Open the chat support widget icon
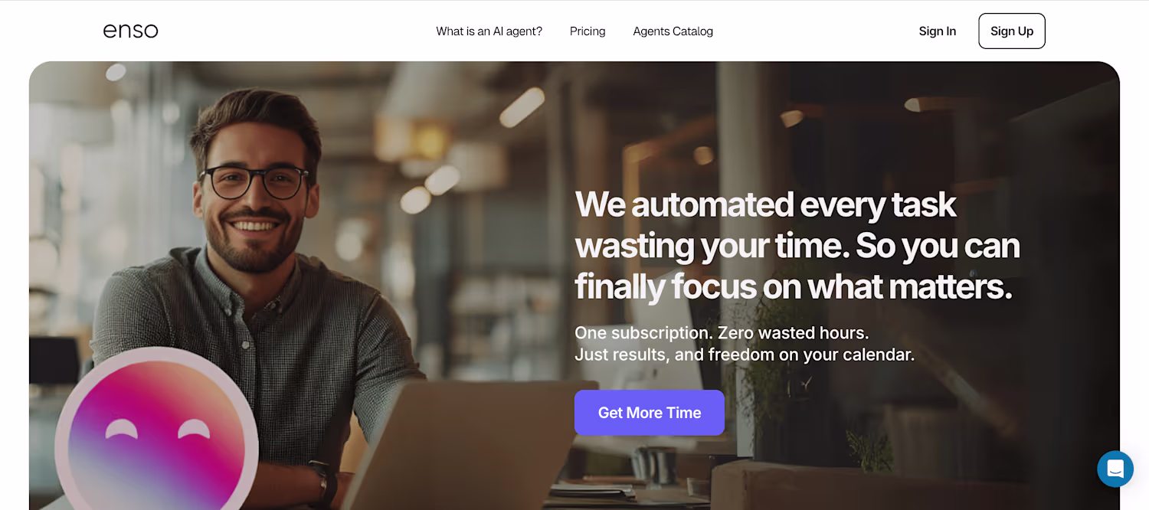This screenshot has height=510, width=1149. [1115, 469]
